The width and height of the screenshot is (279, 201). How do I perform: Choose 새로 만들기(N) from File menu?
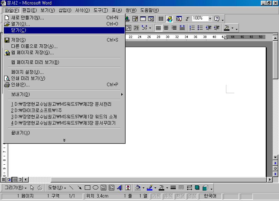pos(64,18)
